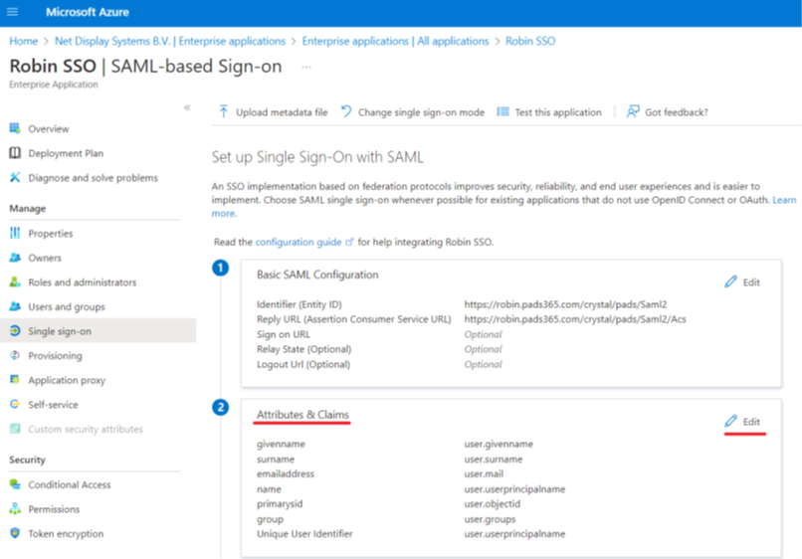Click Upload metadata file label
The height and width of the screenshot is (559, 802).
pos(282,112)
